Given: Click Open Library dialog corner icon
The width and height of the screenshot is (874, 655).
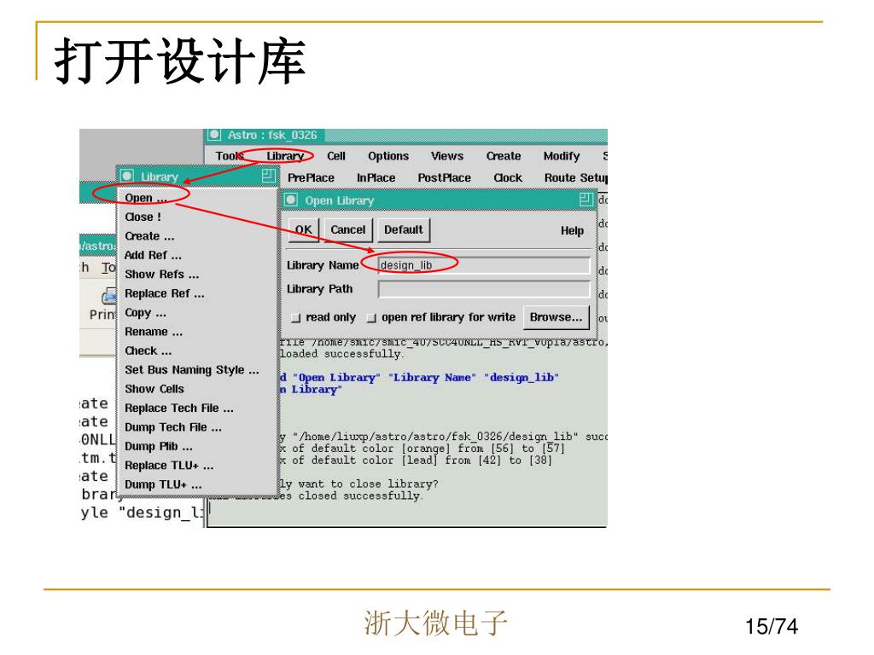Looking at the screenshot, I should click(586, 200).
